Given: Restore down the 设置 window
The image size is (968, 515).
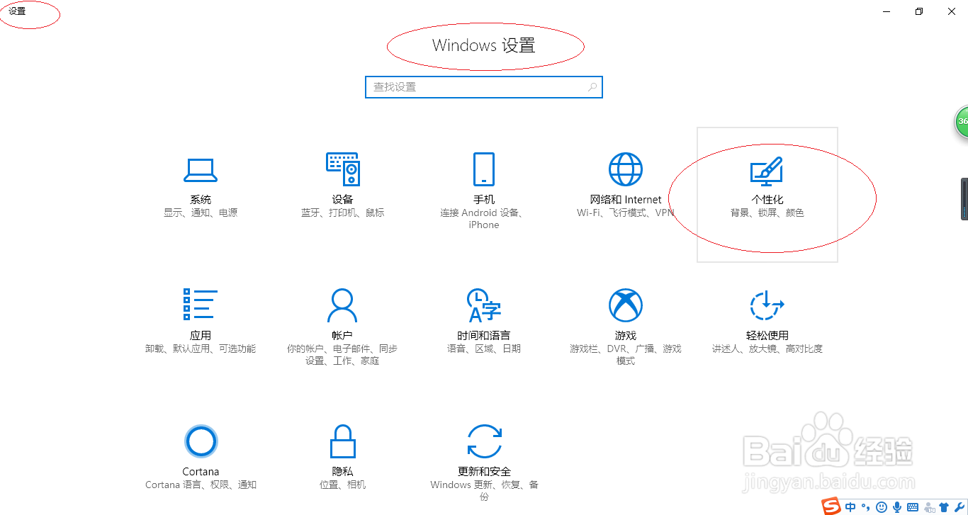Looking at the screenshot, I should pos(919,11).
